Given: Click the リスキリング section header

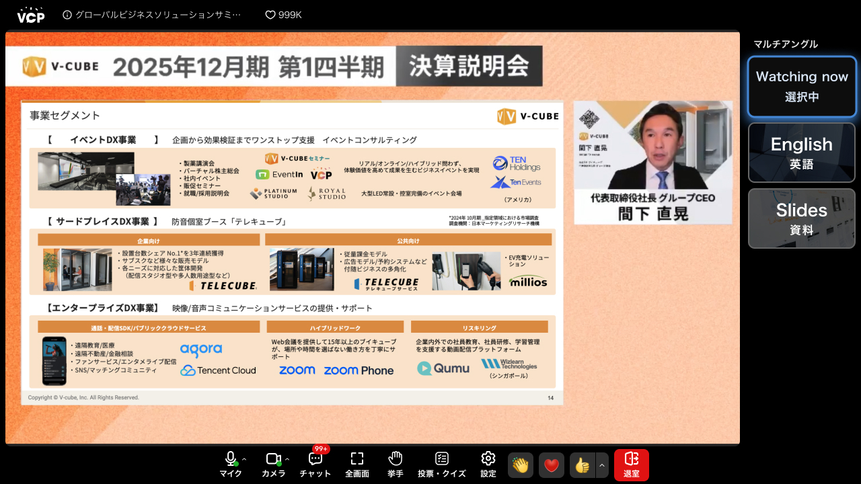Looking at the screenshot, I should pyautogui.click(x=480, y=327).
